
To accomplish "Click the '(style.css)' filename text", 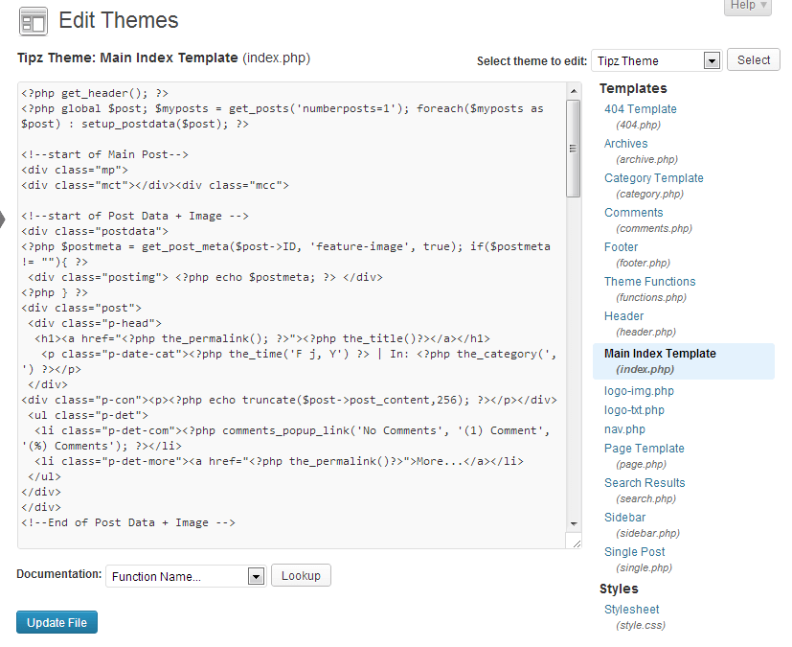I will 641,625.
